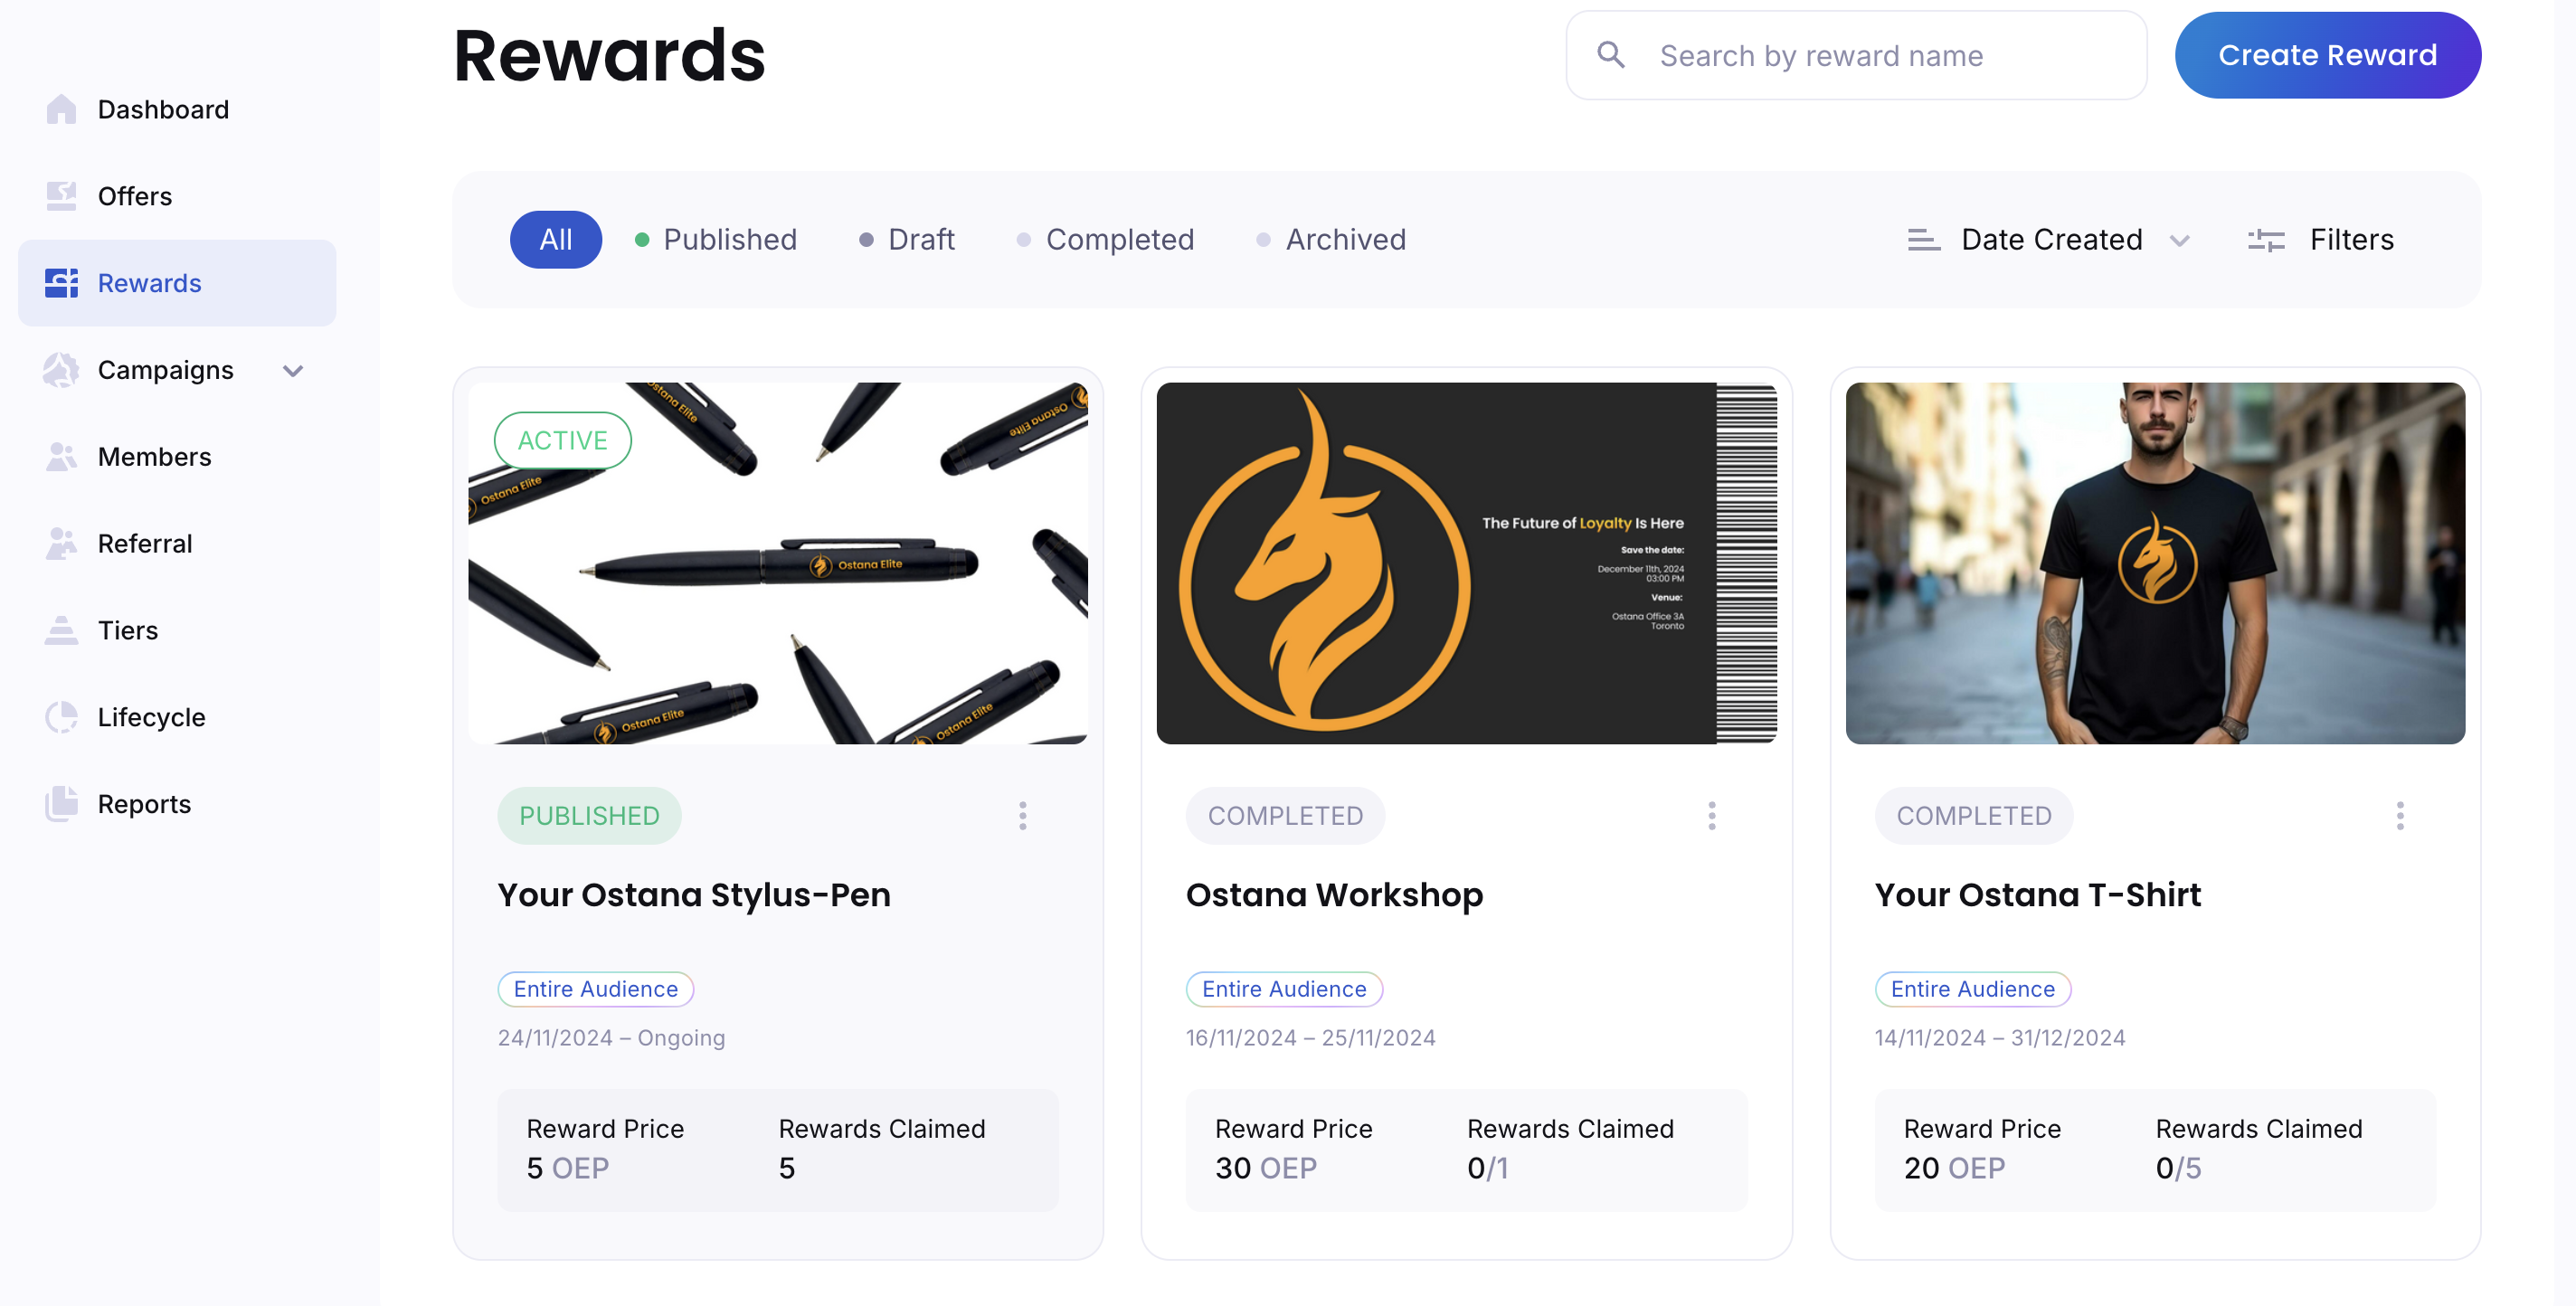Click the Rewards sidebar icon
This screenshot has height=1306, width=2576.
(61, 283)
